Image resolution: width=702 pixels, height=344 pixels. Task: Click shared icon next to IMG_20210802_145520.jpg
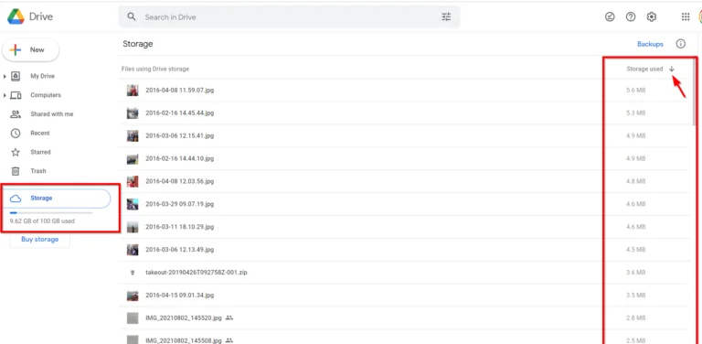tap(229, 318)
